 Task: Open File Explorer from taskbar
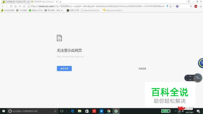79,111
